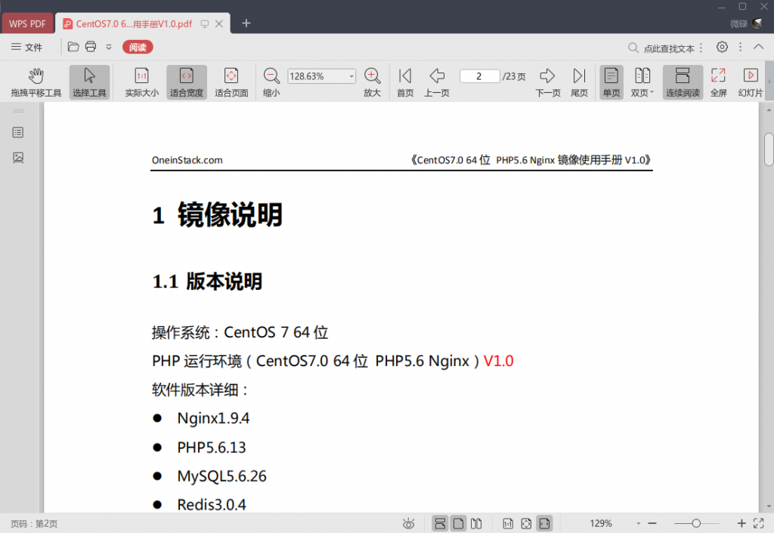
Task: Go to the next page
Action: tap(548, 82)
